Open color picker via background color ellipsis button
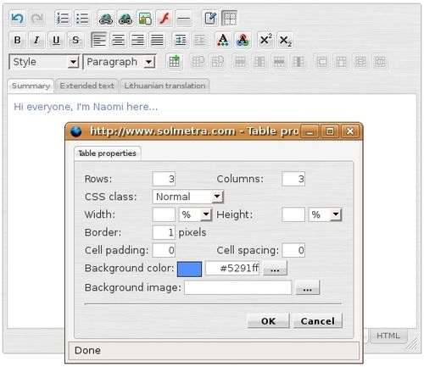The image size is (424, 367). [276, 268]
